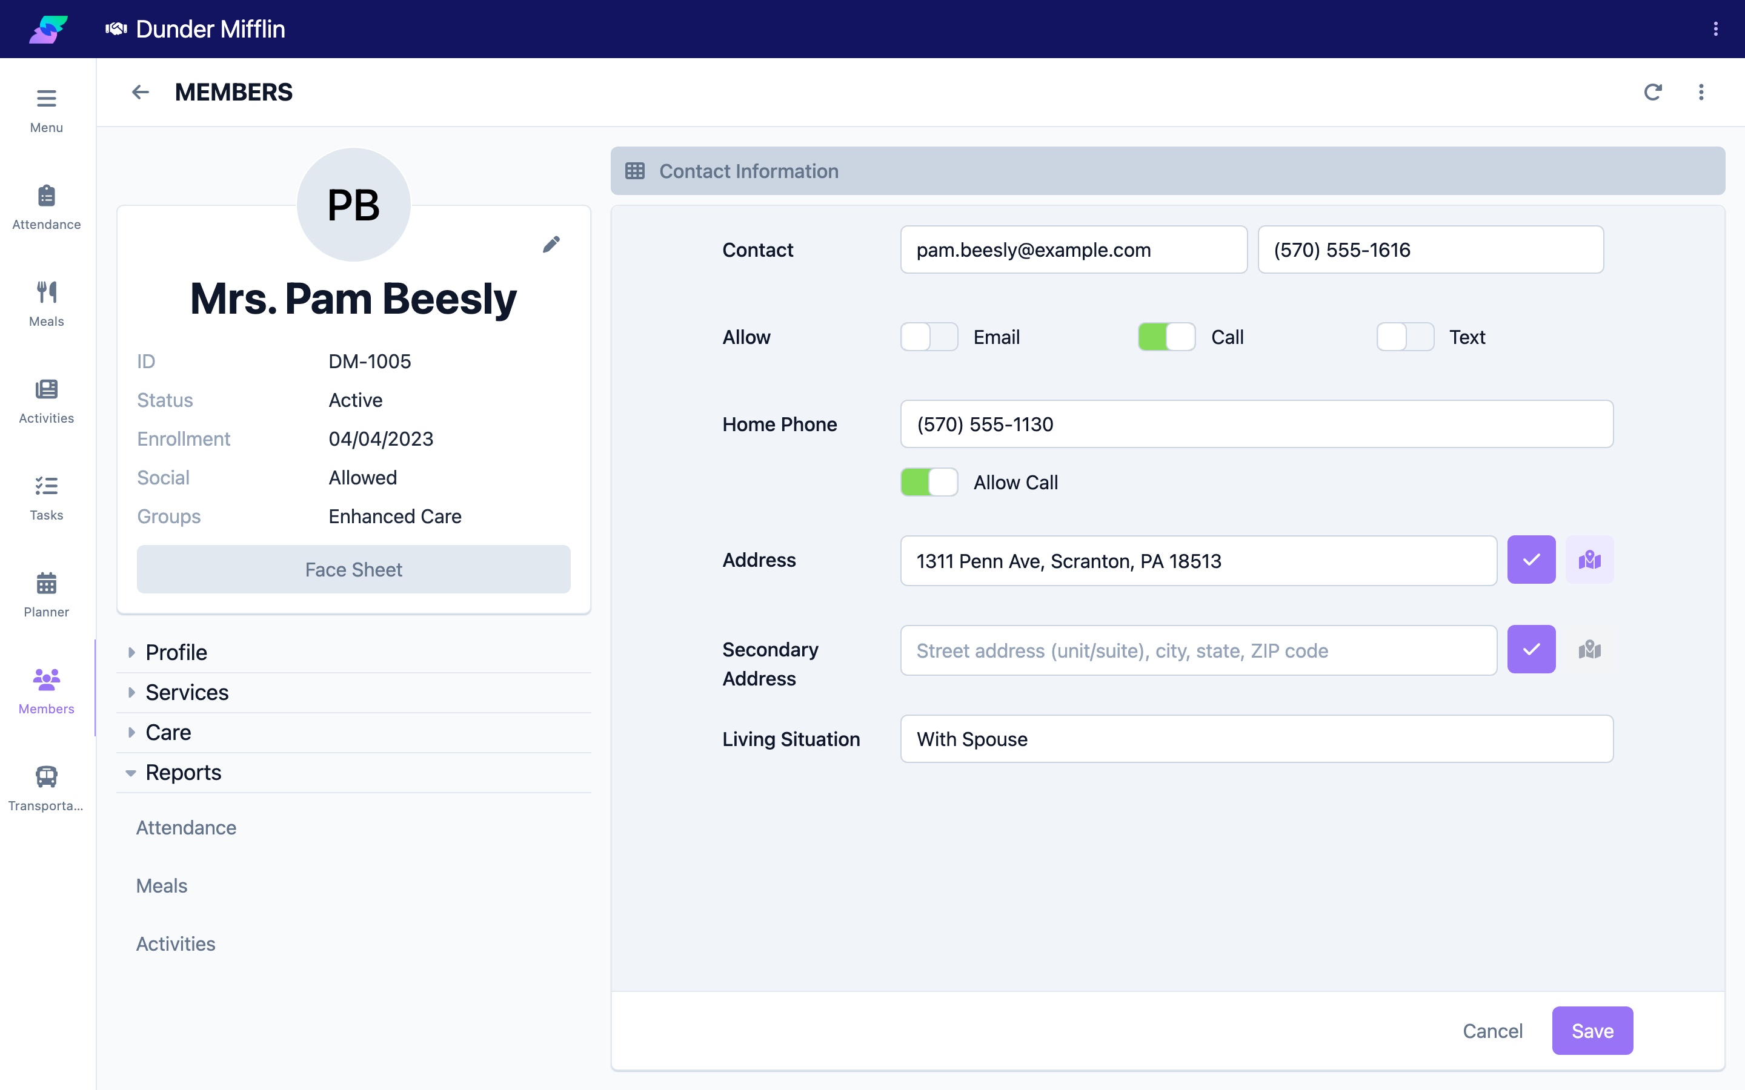Click the Home Phone input field
1745x1090 pixels.
(x=1256, y=424)
